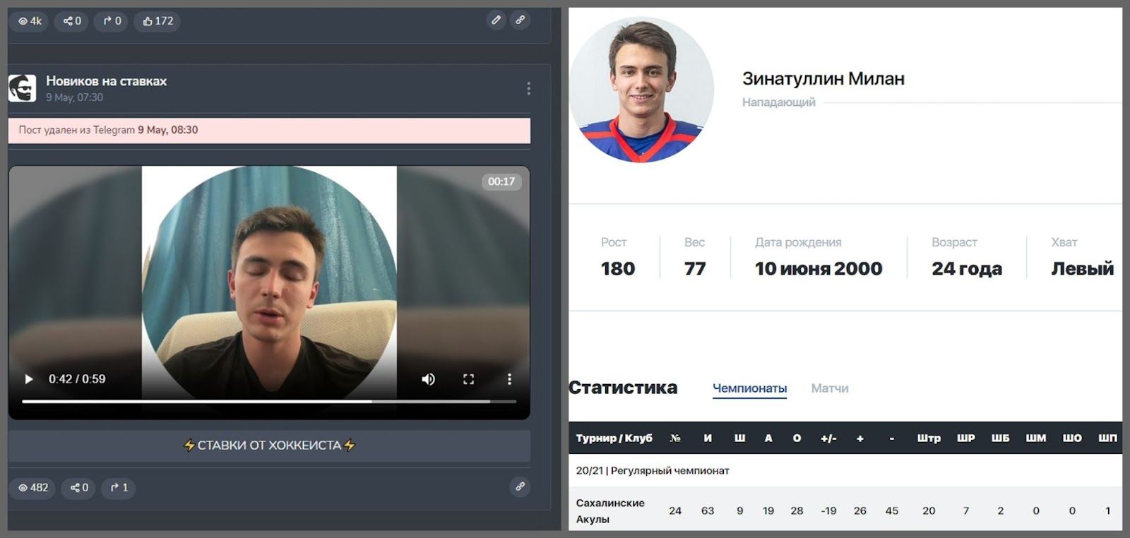Open the video player's more options menu
This screenshot has height=538, width=1130.
tap(509, 379)
